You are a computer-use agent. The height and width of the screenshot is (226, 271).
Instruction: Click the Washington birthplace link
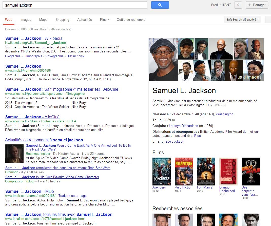pyautogui.click(x=224, y=114)
